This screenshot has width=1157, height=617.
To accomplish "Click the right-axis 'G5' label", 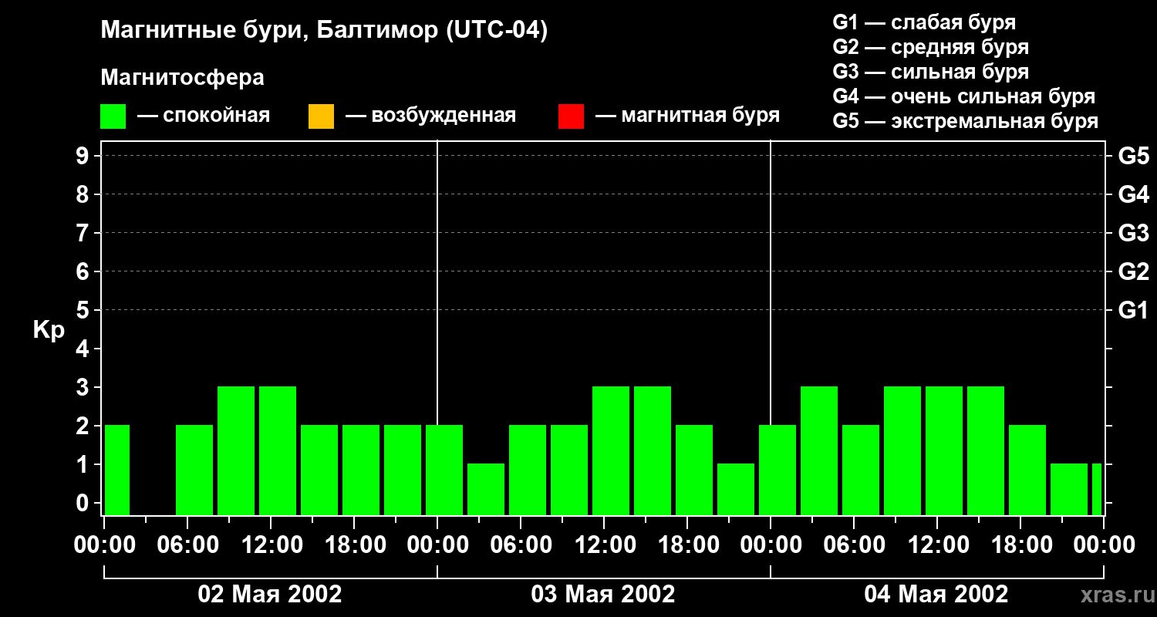I will click(x=1133, y=156).
